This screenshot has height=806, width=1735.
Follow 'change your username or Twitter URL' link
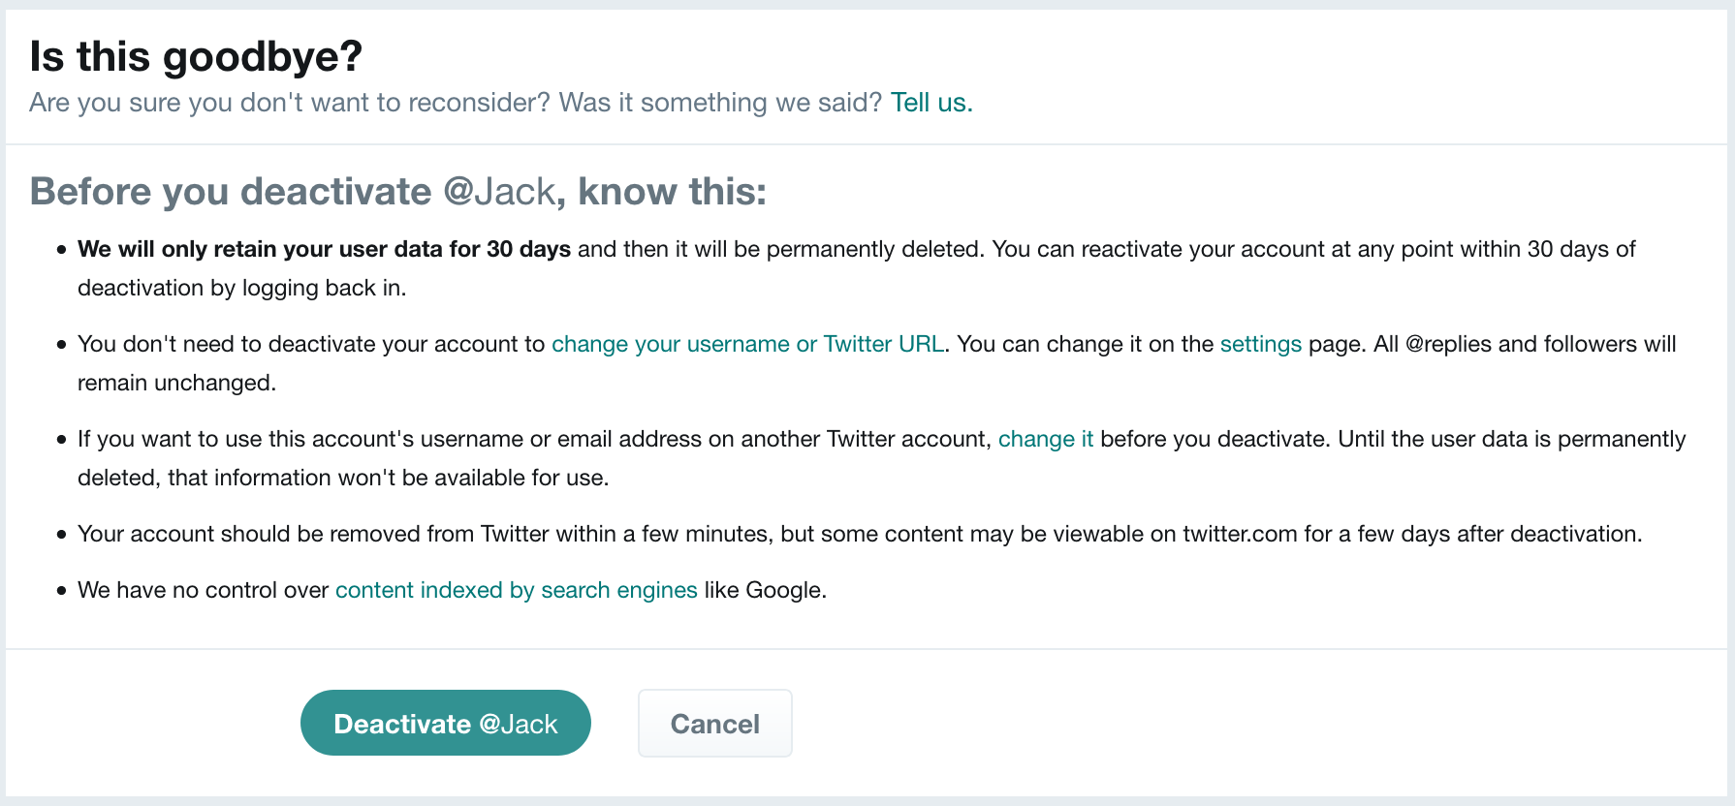coord(747,345)
